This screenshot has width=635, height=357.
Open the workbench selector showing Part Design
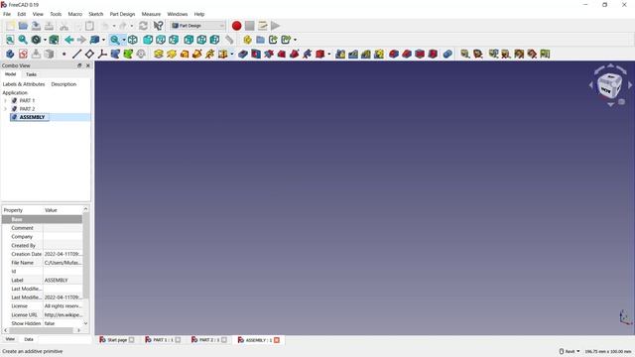(197, 26)
